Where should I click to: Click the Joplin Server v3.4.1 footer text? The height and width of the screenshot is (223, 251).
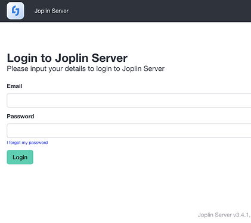224,215
